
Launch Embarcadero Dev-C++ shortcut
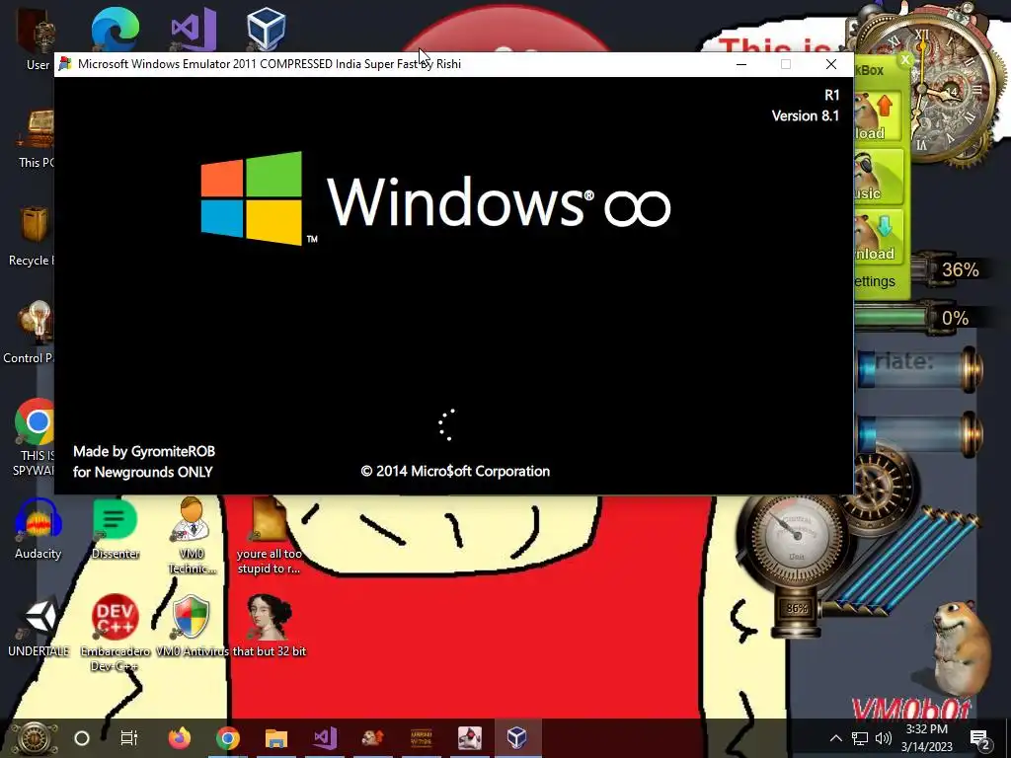pyautogui.click(x=115, y=632)
